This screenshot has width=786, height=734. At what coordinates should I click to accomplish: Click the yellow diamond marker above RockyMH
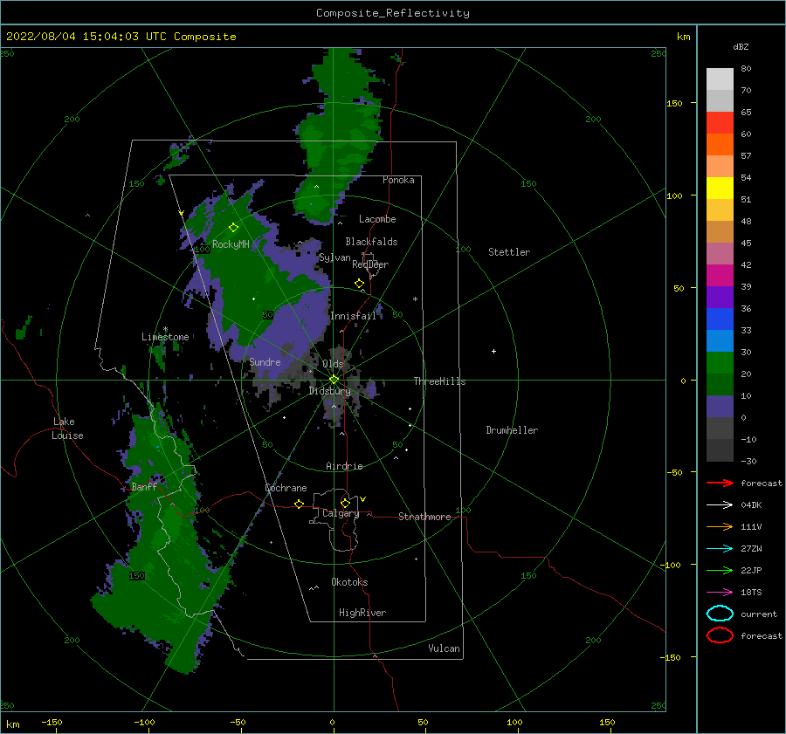click(233, 228)
